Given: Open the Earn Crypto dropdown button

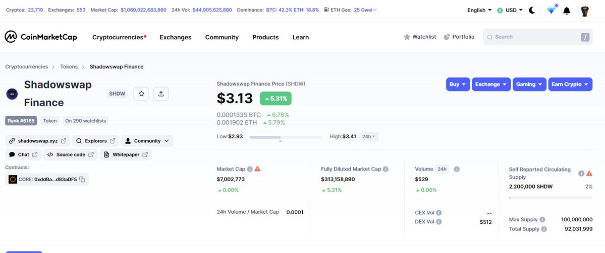Looking at the screenshot, I should [x=570, y=84].
